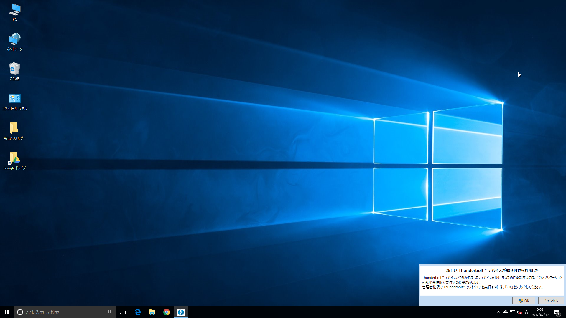Select the Google ドライブ shortcut icon

click(15, 161)
